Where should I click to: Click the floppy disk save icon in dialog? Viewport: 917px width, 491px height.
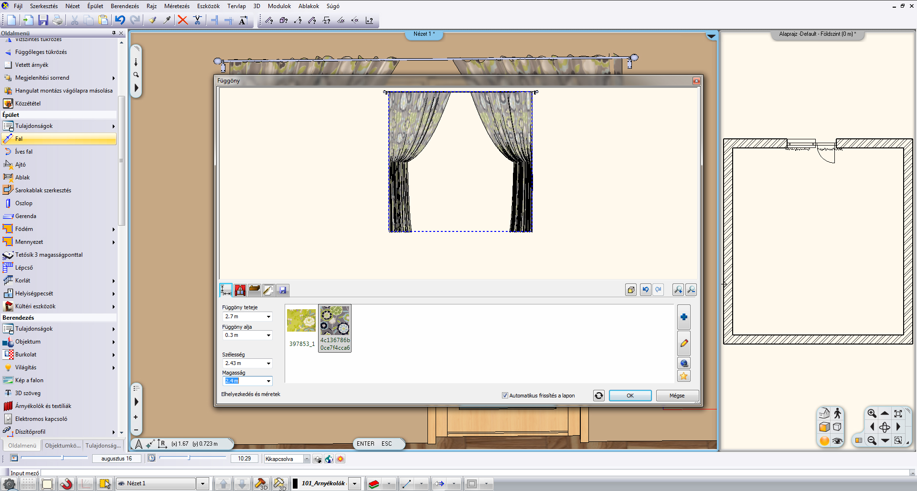pos(283,290)
